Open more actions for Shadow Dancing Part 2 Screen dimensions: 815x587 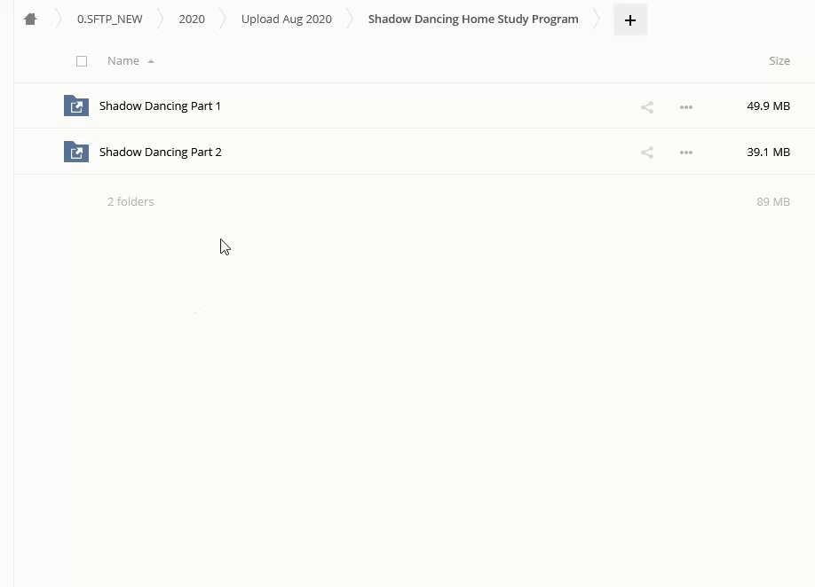point(685,153)
